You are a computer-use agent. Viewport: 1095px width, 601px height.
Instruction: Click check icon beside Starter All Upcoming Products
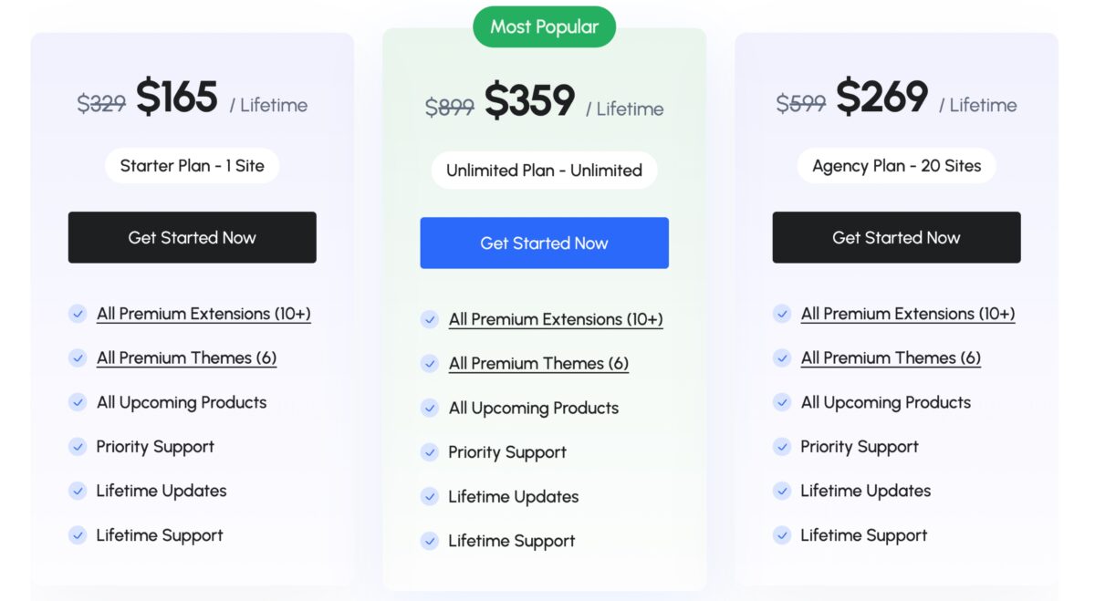78,402
